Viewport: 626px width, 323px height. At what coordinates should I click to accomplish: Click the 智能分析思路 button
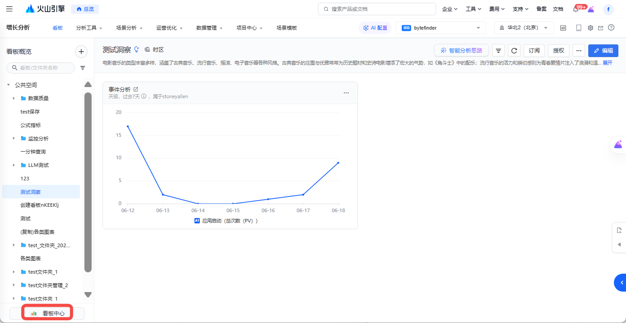pos(461,51)
